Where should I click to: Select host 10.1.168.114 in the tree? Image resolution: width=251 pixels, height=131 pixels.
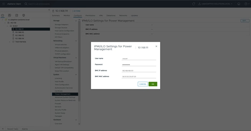point(20,39)
